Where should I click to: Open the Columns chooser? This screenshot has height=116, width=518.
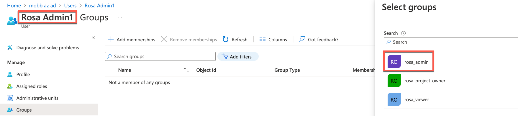[273, 40]
